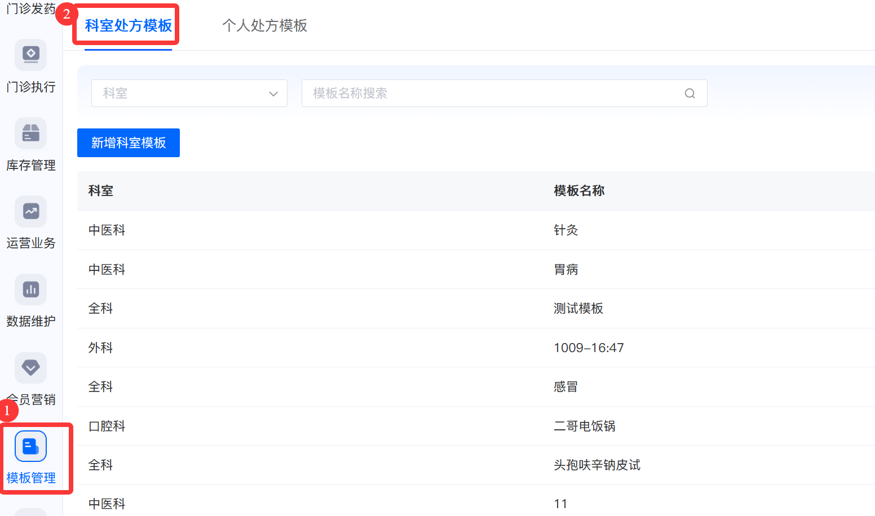
Task: Click the search magnifier icon
Action: tap(690, 94)
